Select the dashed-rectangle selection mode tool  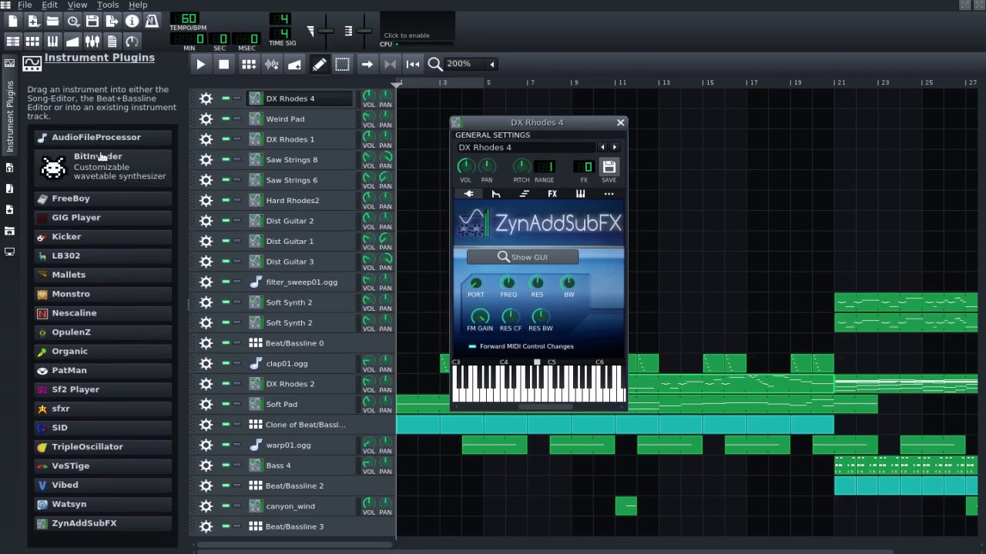click(342, 65)
